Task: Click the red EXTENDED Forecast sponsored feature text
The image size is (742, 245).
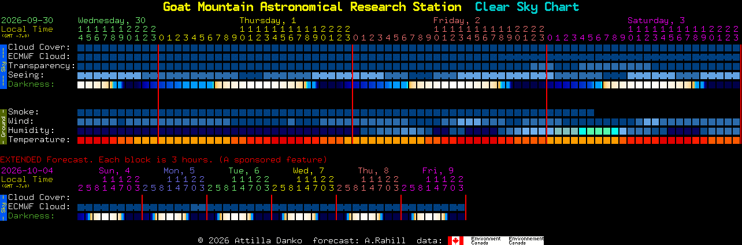Action: [164, 159]
